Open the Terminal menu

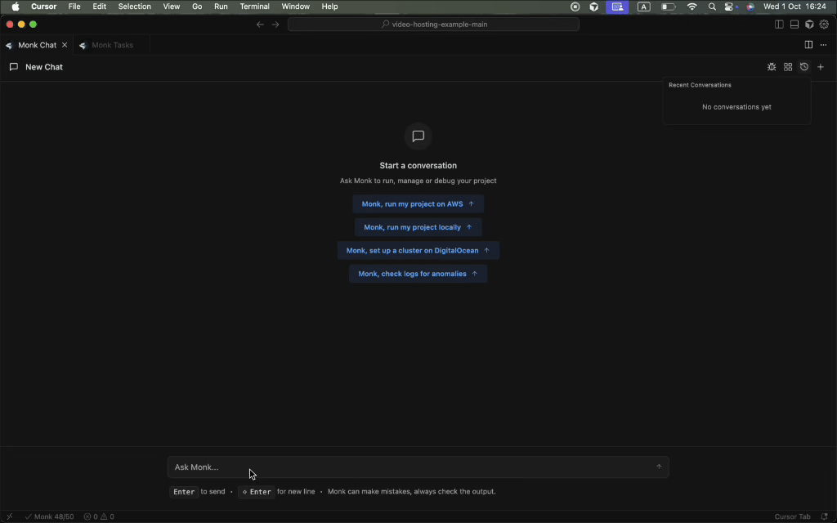pos(255,7)
